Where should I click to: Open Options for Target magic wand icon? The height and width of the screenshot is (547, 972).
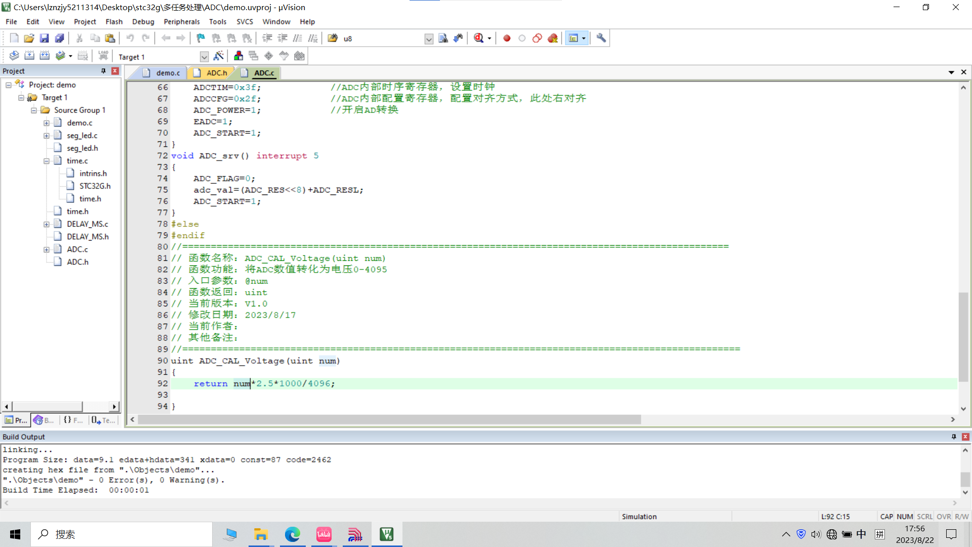(219, 56)
